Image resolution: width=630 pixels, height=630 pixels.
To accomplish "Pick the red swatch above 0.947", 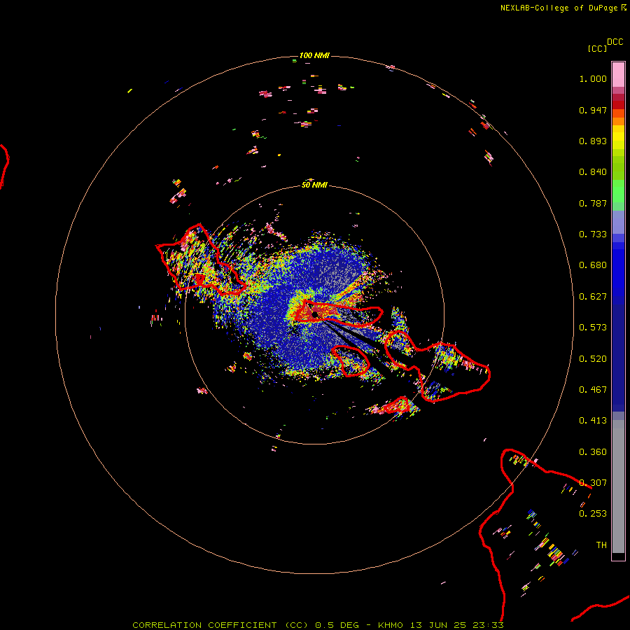I will (x=618, y=105).
